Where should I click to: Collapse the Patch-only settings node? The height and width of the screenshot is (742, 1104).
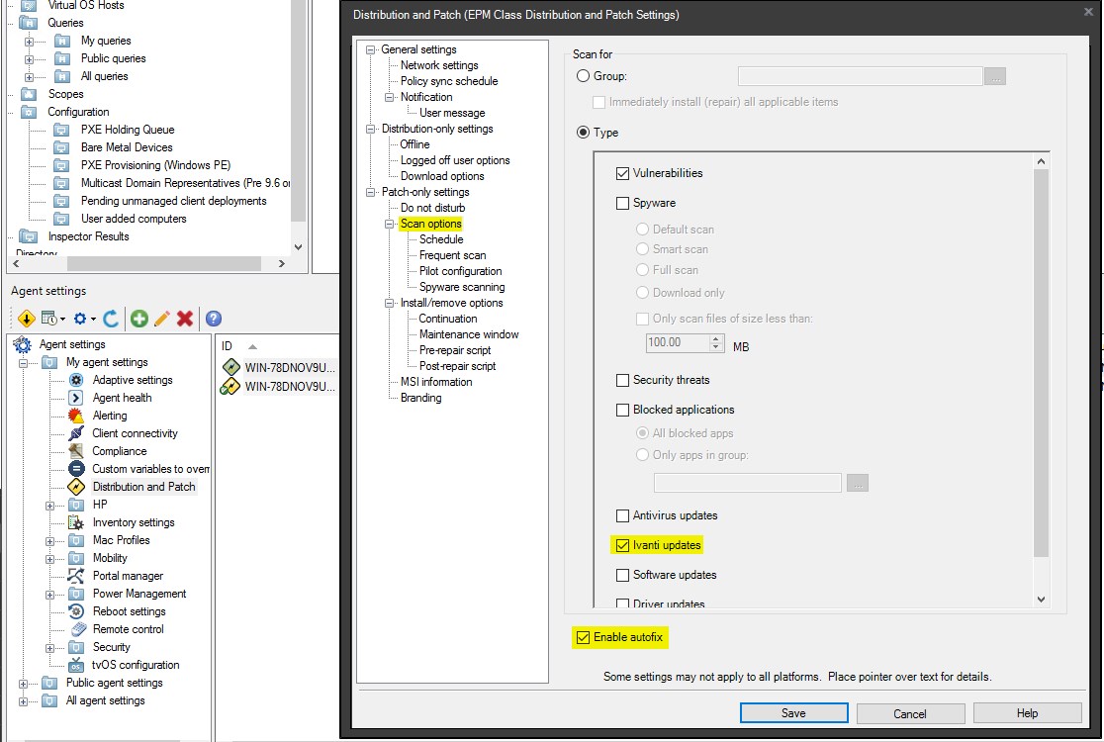tap(371, 191)
